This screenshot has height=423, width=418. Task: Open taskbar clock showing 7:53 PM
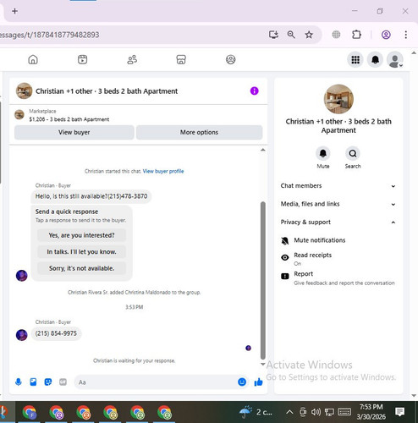371,412
